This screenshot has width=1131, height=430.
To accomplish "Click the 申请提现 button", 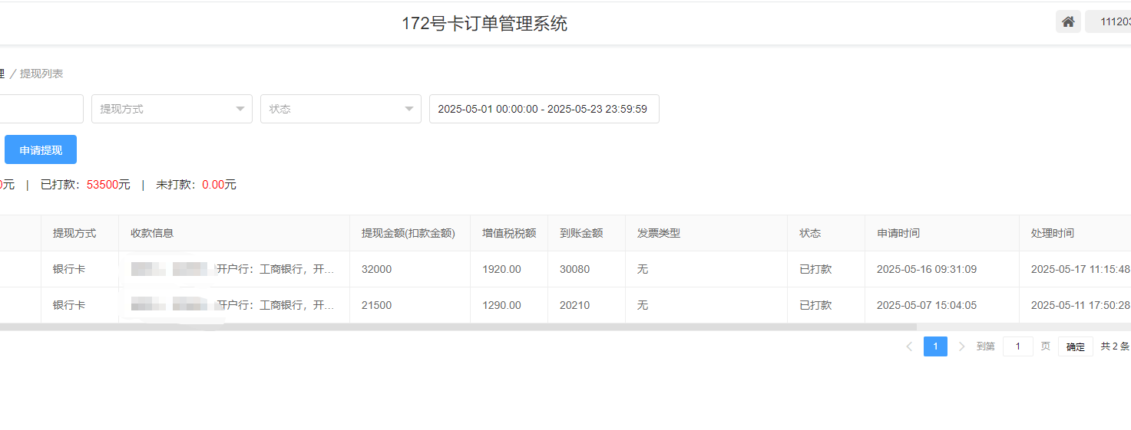I will click(41, 149).
